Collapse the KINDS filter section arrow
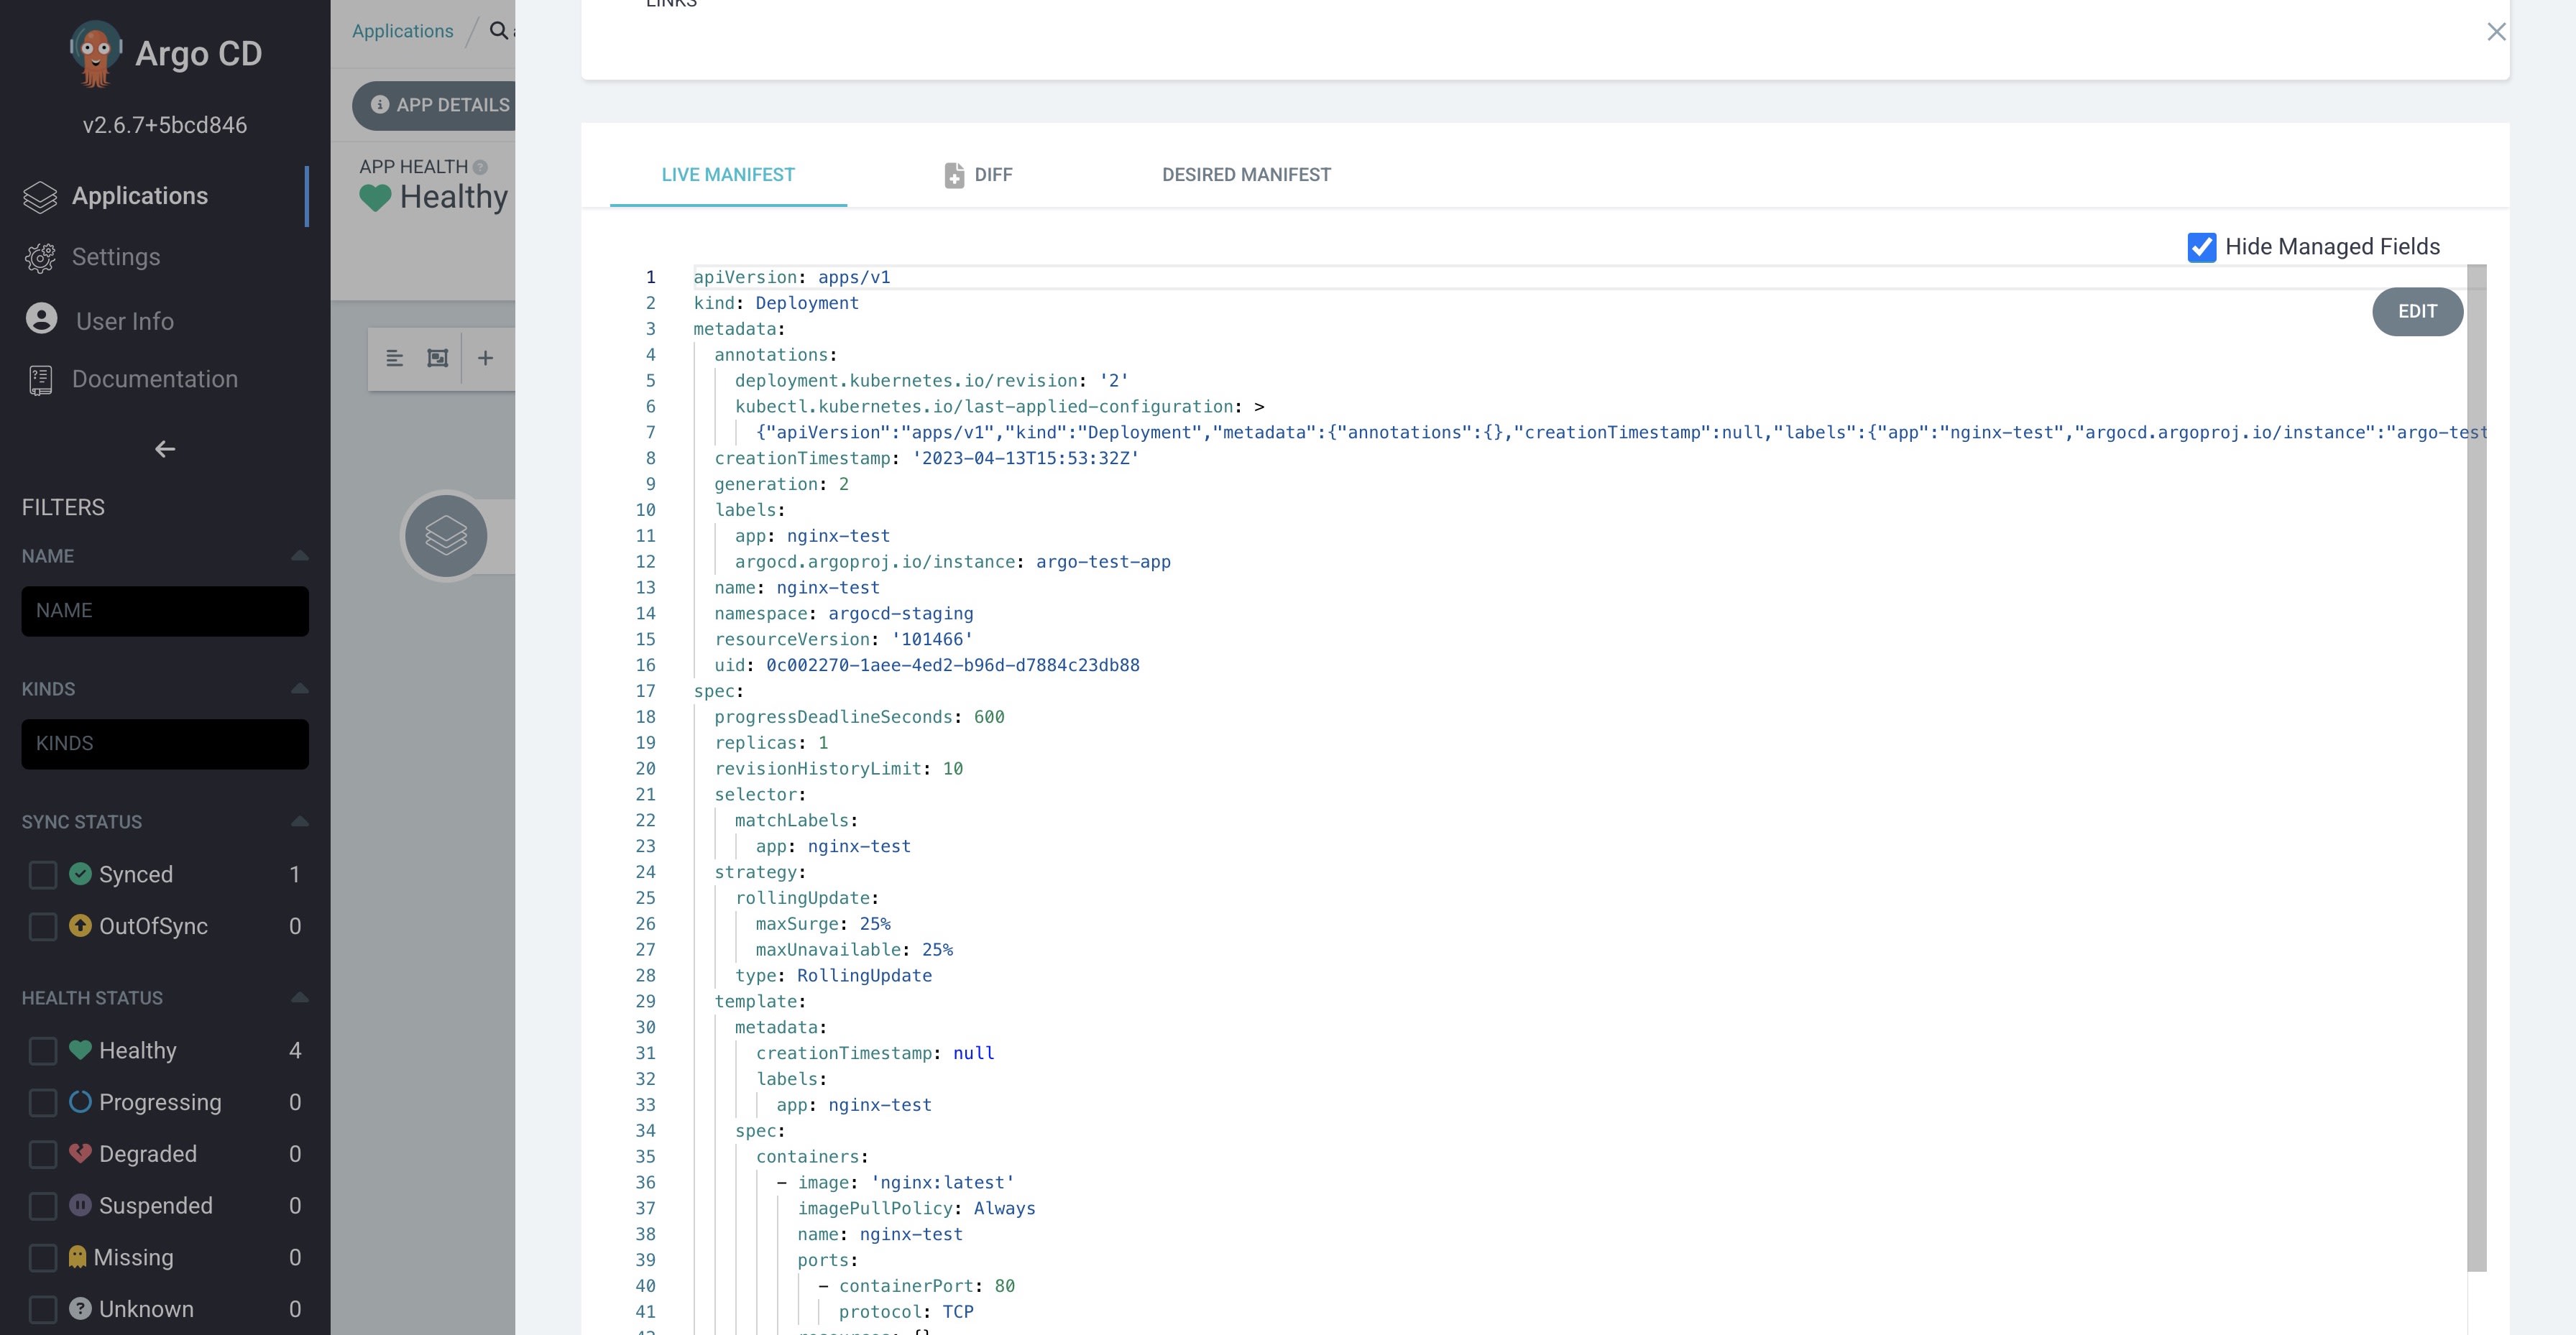Image resolution: width=2576 pixels, height=1335 pixels. 299,688
